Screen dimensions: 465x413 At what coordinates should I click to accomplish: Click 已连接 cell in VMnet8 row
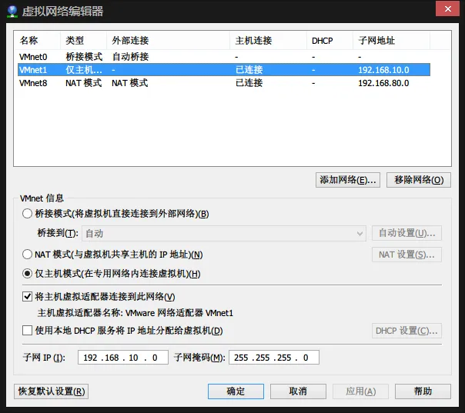click(249, 83)
